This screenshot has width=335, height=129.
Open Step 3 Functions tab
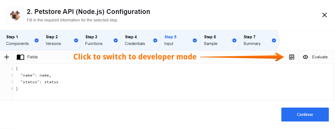click(100, 40)
